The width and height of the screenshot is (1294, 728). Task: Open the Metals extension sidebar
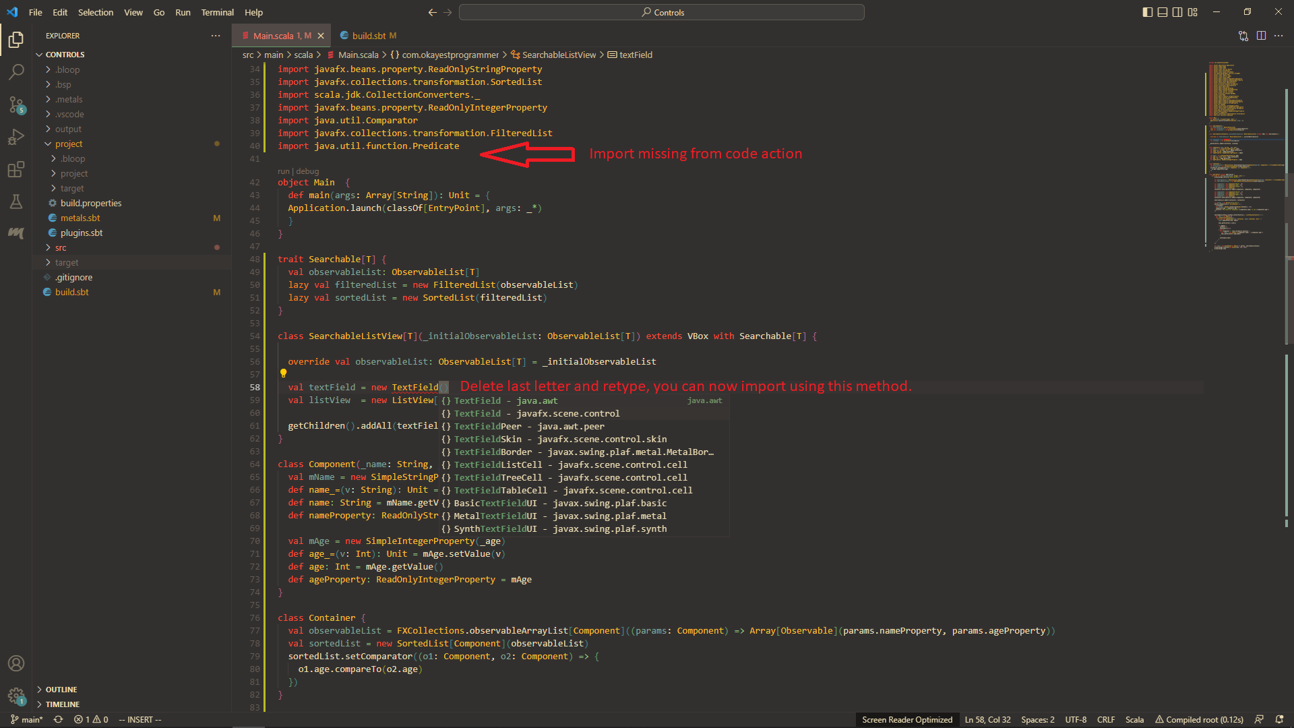coord(16,233)
